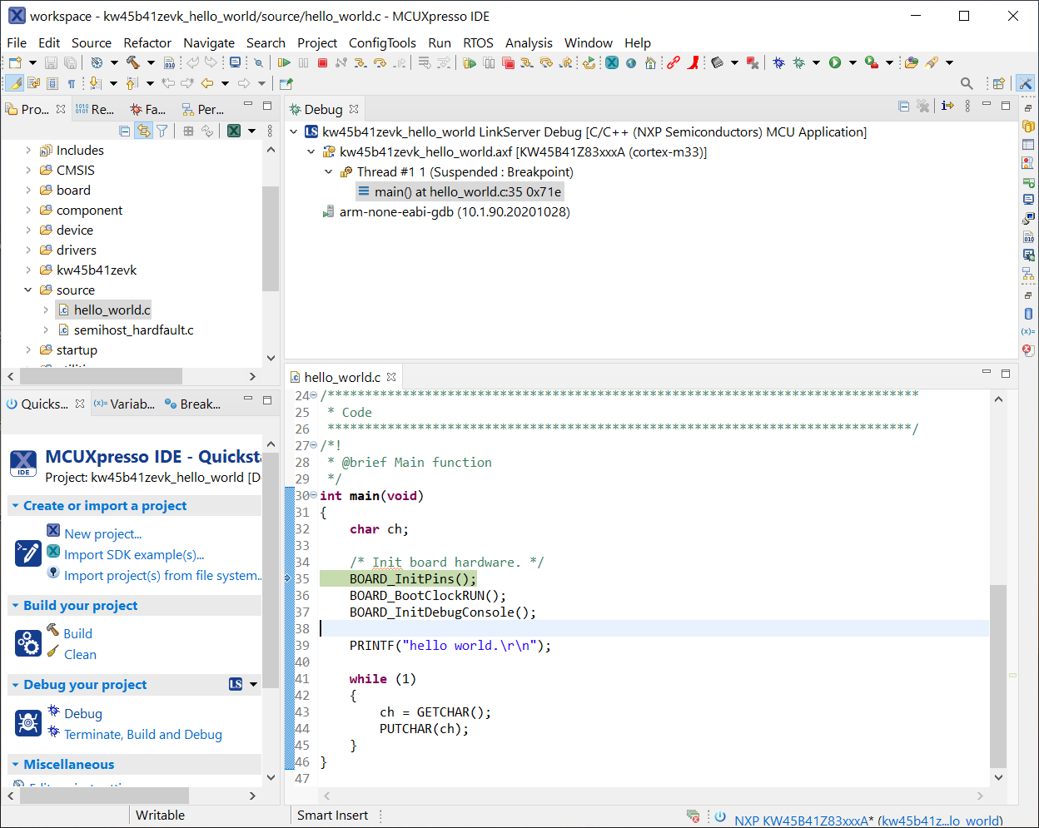Click the filter funnel icon in Project Explorer
This screenshot has height=828, width=1039.
pos(162,131)
